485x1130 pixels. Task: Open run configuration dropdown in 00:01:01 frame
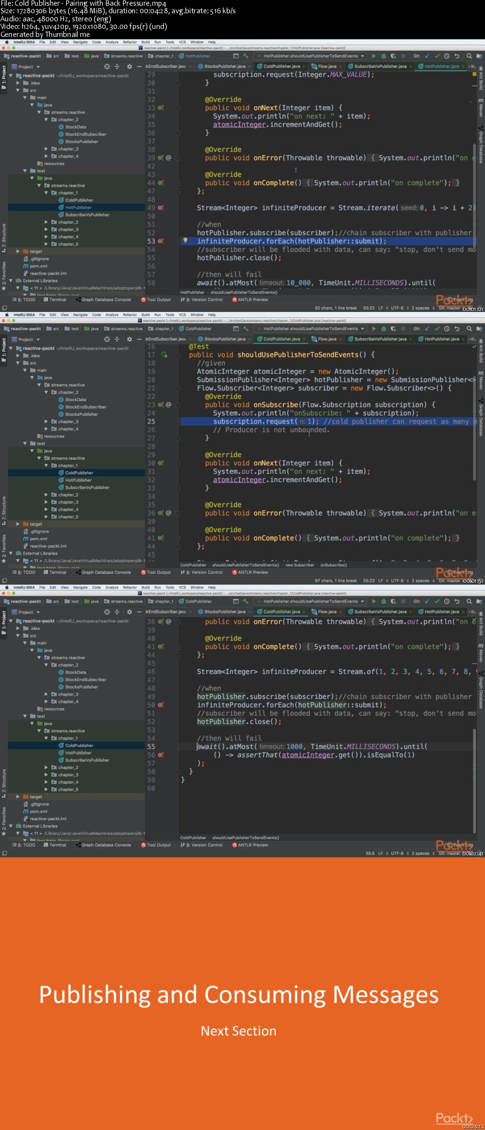(x=310, y=56)
